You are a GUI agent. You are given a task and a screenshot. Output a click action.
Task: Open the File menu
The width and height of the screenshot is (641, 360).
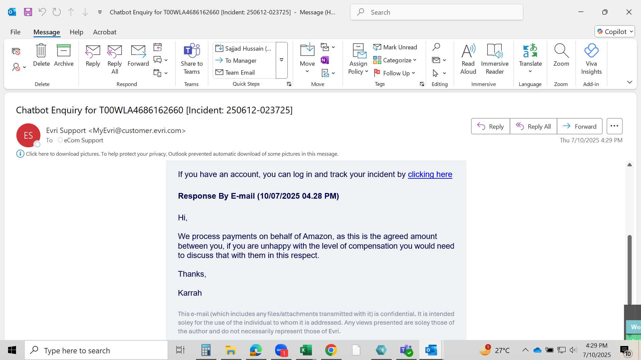15,32
